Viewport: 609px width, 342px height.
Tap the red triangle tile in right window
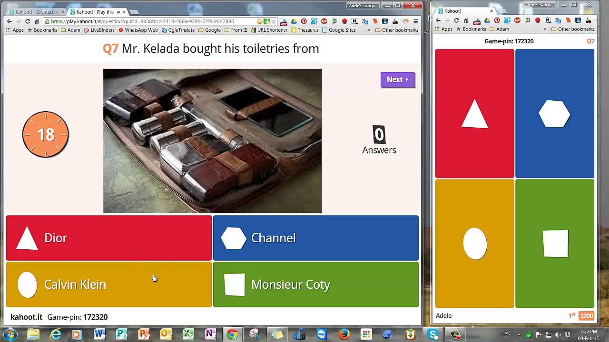[474, 114]
